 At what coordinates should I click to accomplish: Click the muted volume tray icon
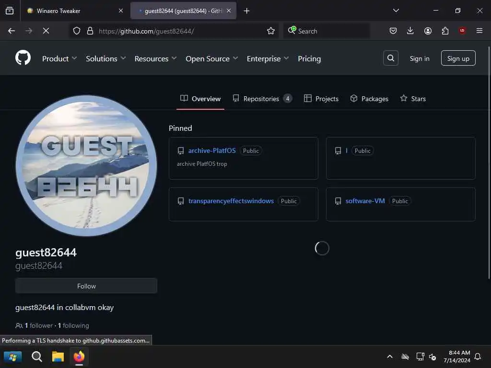click(433, 356)
